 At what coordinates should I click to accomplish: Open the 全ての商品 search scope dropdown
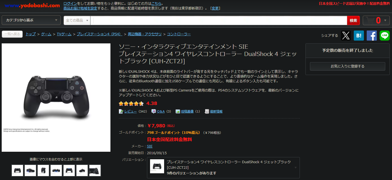coord(77,20)
